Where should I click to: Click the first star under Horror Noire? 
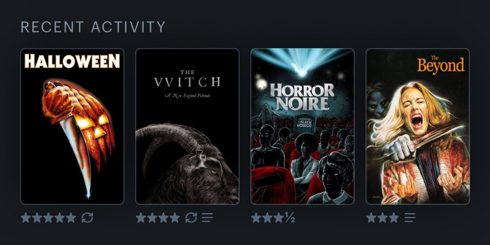[x=256, y=218]
